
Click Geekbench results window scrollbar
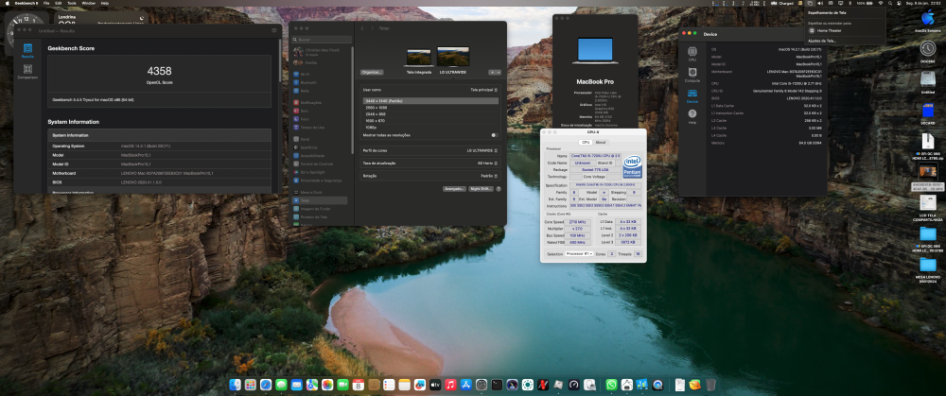[x=280, y=60]
